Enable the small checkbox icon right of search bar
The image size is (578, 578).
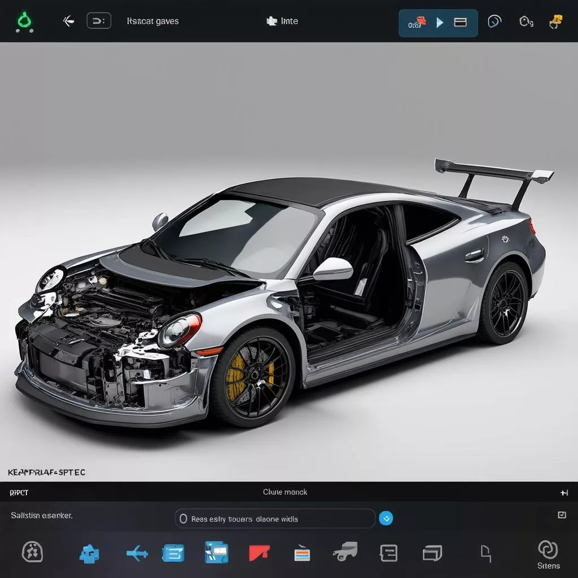click(x=561, y=515)
